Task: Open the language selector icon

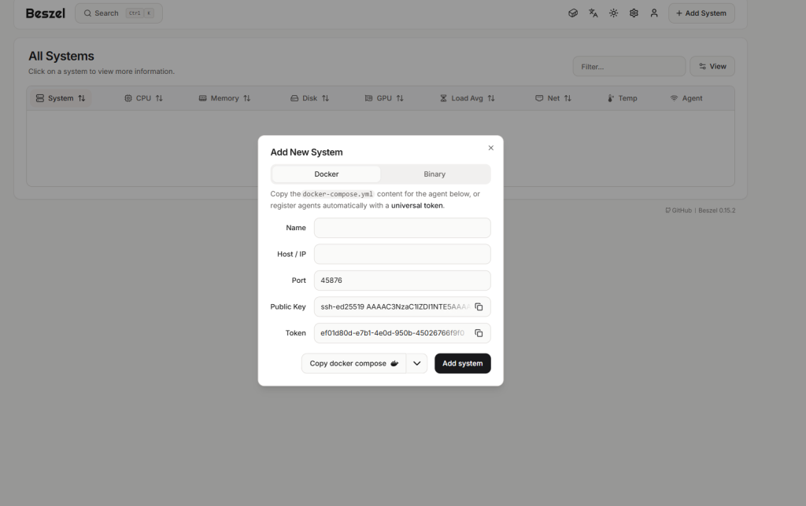Action: (593, 13)
